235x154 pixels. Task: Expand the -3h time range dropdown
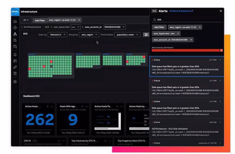25,20
